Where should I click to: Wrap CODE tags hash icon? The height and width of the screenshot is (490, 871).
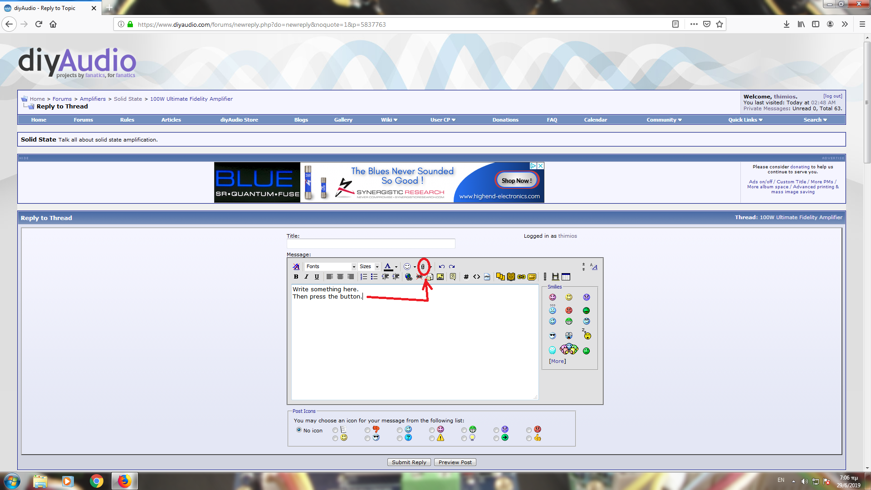[x=466, y=277]
